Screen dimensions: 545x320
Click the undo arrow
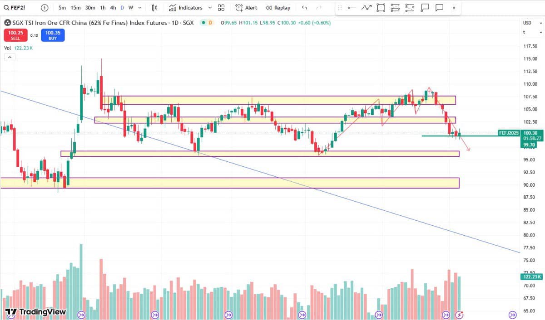304,8
